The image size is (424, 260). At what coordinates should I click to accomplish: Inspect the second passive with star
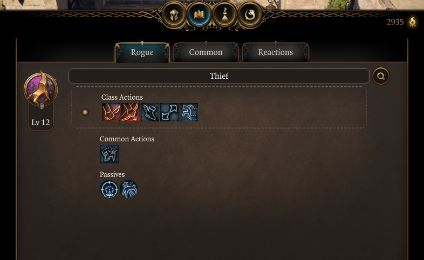pos(128,189)
